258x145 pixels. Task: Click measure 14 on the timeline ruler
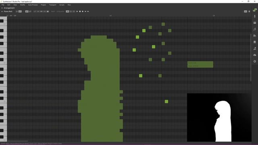[x=110, y=16]
